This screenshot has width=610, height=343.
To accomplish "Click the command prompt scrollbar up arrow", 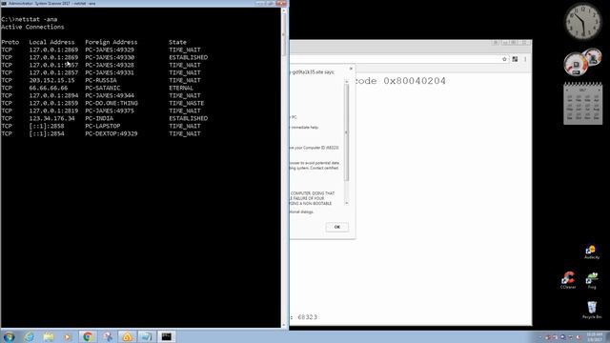I will tap(284, 10).
